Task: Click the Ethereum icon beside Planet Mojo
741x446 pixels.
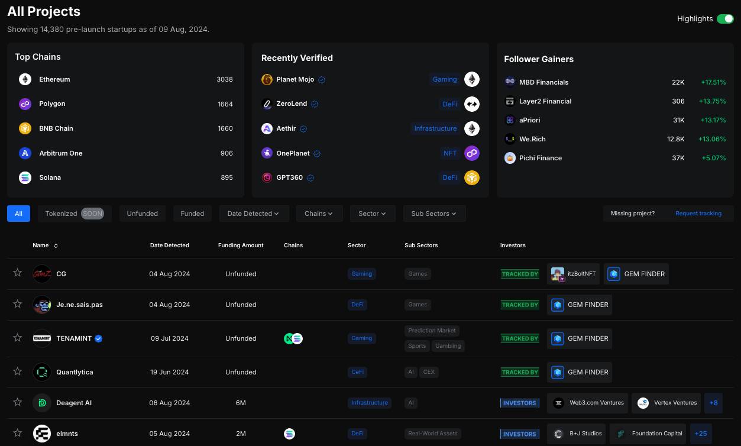Action: pyautogui.click(x=472, y=79)
